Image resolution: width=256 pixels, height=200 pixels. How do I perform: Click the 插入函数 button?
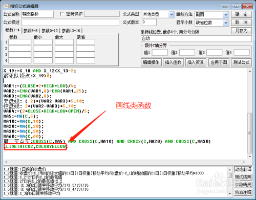coord(173,62)
